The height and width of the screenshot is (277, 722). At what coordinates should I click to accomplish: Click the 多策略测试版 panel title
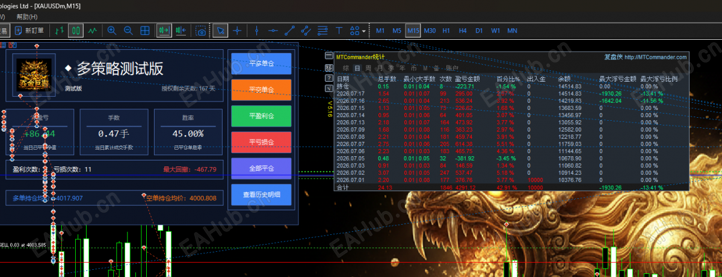coord(120,68)
